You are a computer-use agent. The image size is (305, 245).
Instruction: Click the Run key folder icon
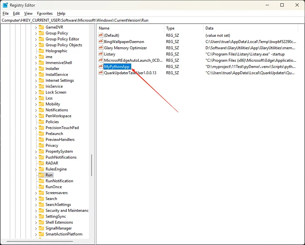pos(41,175)
